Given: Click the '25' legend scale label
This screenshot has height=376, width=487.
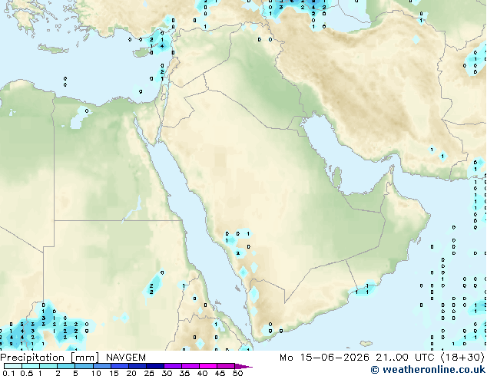Looking at the screenshot, I should click(x=149, y=373).
